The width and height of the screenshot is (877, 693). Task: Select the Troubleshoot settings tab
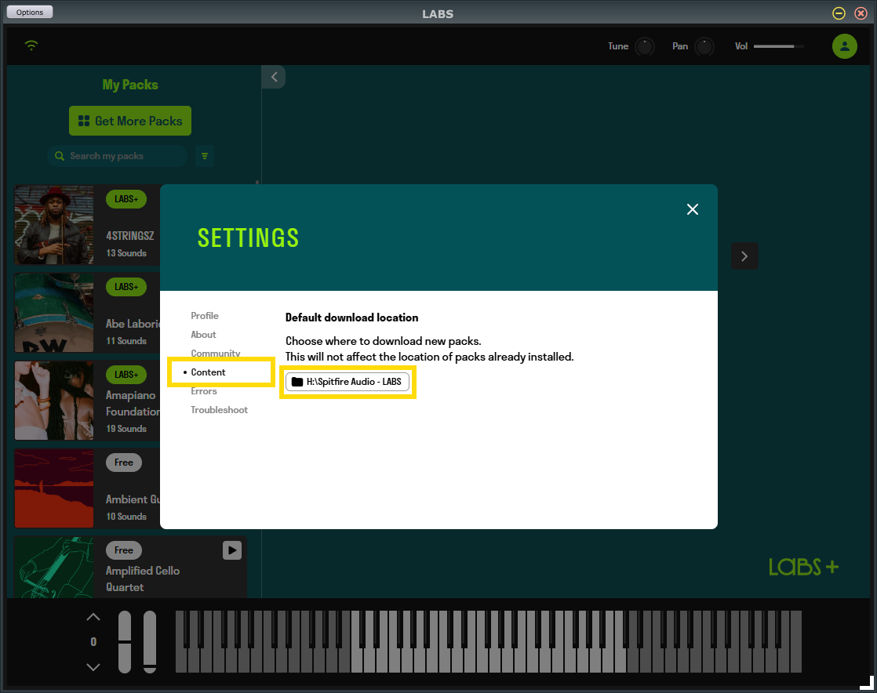point(220,410)
